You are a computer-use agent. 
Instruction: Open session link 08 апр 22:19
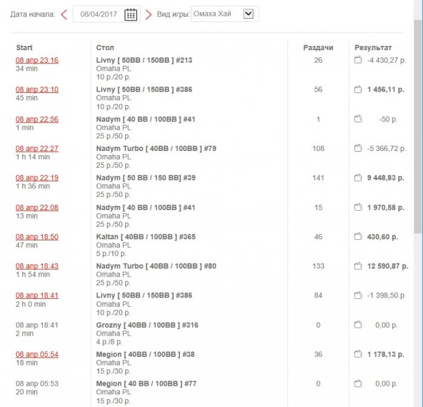click(37, 178)
